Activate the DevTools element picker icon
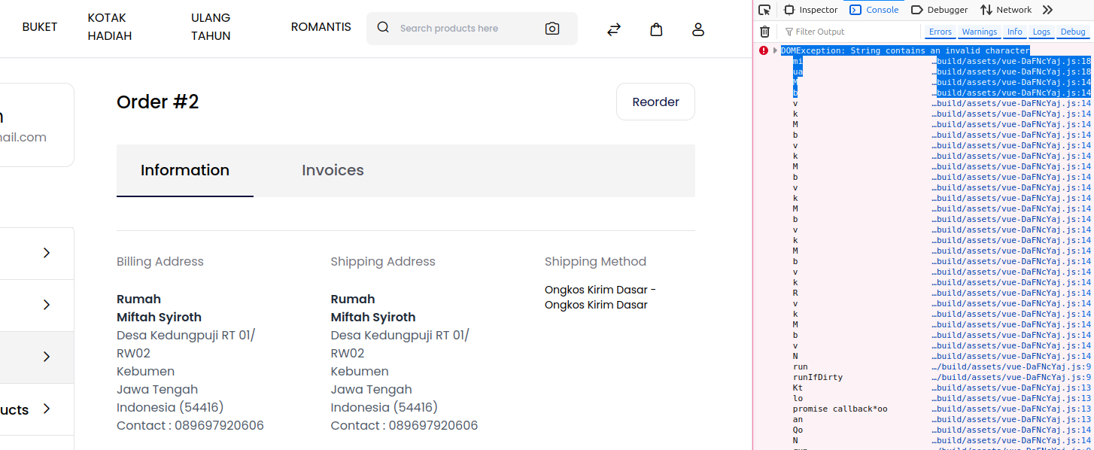The image size is (1094, 450). (764, 10)
